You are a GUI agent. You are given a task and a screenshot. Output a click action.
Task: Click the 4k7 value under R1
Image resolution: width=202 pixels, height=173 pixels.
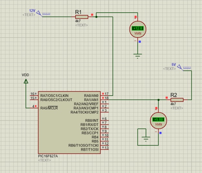[78, 21]
